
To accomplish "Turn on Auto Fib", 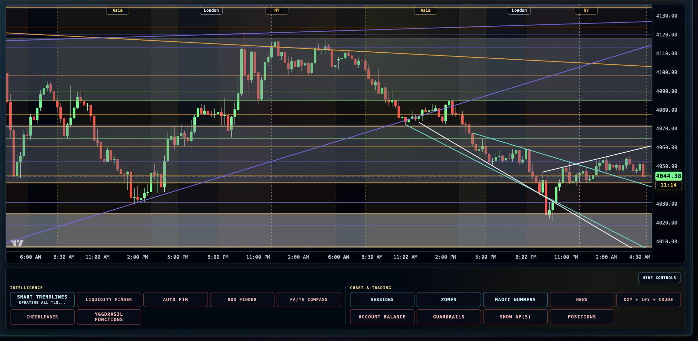I will click(175, 299).
